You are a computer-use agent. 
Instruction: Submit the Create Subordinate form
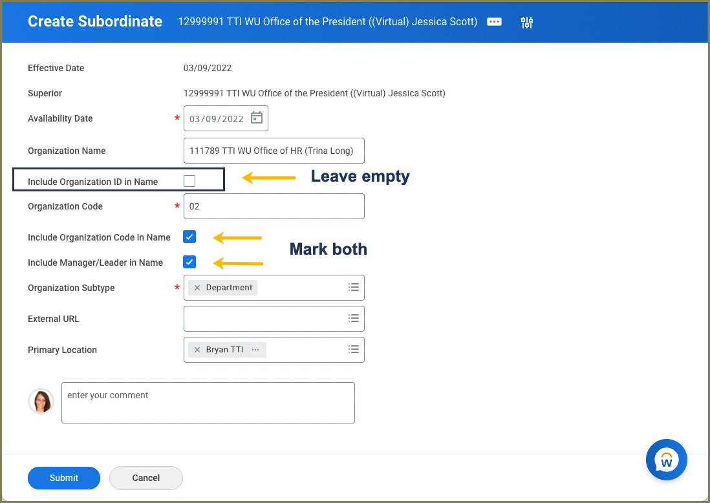click(64, 478)
